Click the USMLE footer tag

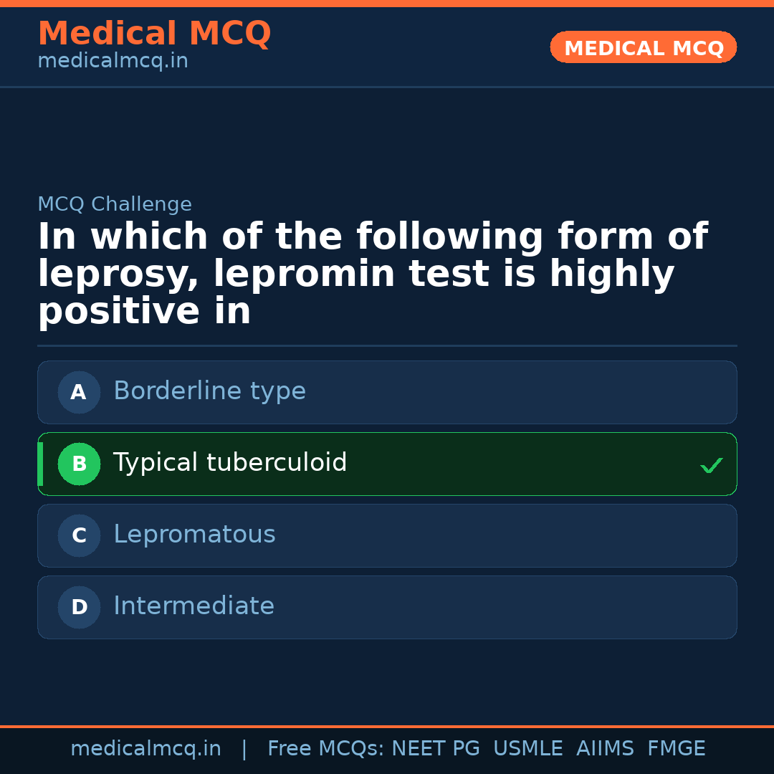pyautogui.click(x=528, y=748)
